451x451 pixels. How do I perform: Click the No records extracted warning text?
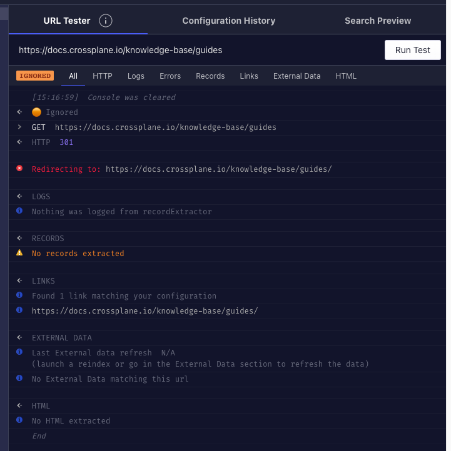(78, 254)
